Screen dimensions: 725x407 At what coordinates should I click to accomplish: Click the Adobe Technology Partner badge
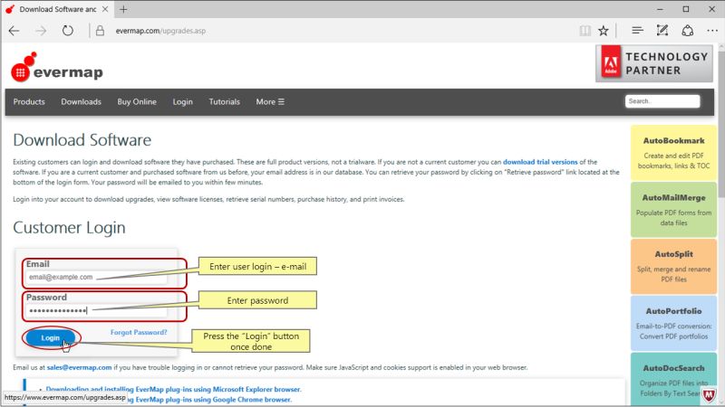(654, 63)
